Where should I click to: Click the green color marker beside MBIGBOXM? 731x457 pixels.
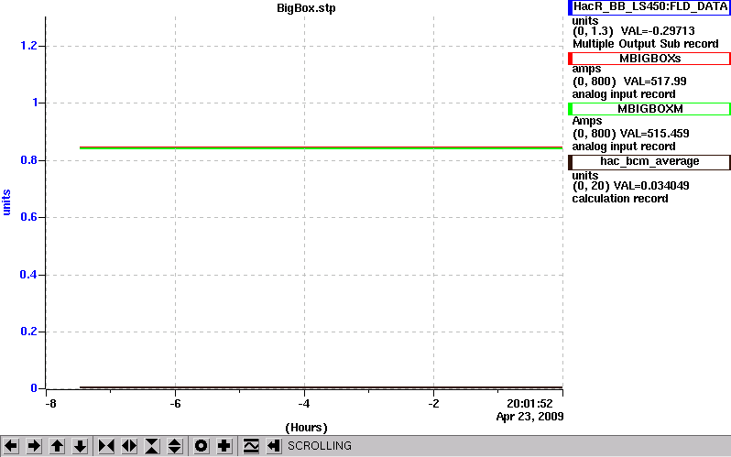click(570, 109)
